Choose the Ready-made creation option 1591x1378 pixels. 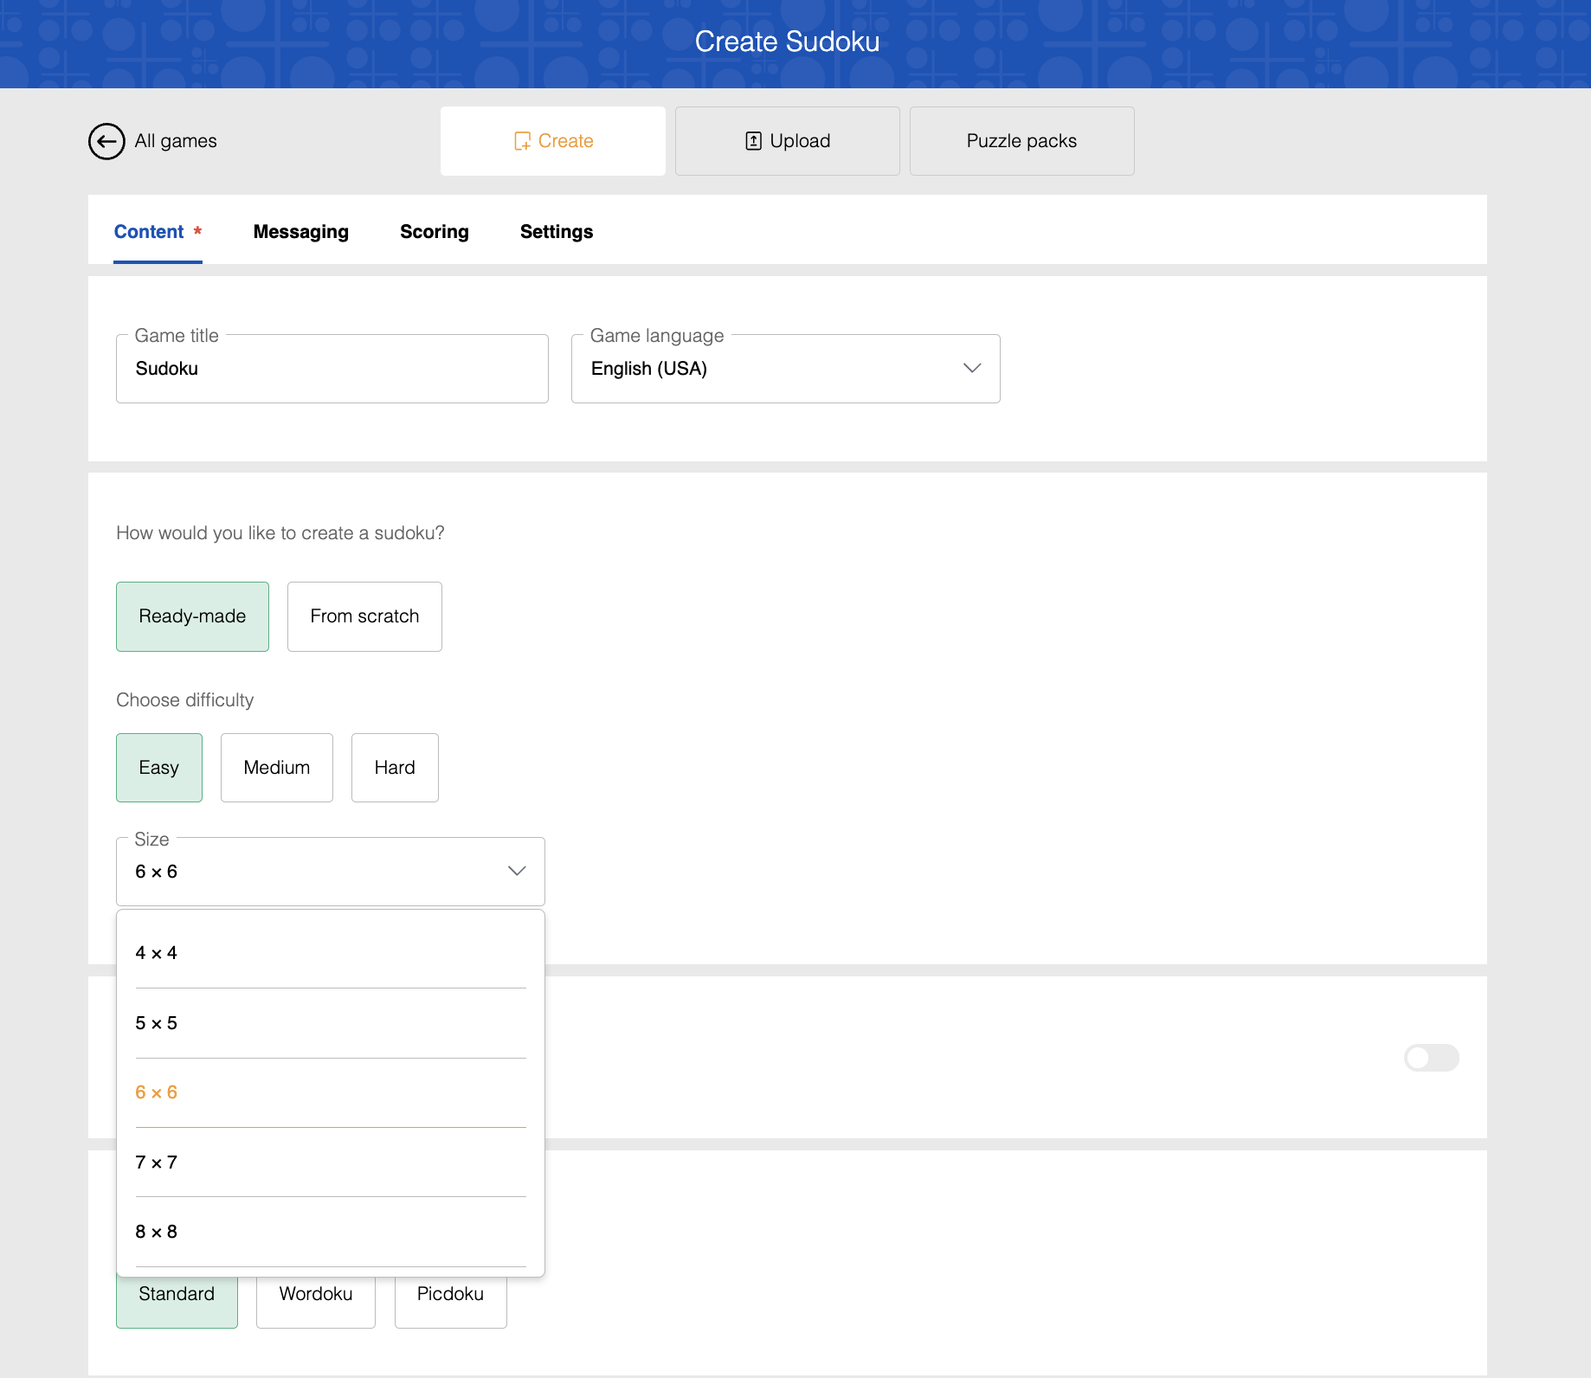pyautogui.click(x=192, y=616)
